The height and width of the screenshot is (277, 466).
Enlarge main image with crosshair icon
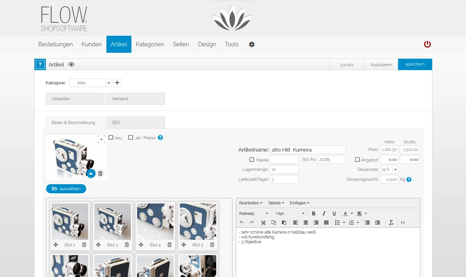click(x=101, y=139)
